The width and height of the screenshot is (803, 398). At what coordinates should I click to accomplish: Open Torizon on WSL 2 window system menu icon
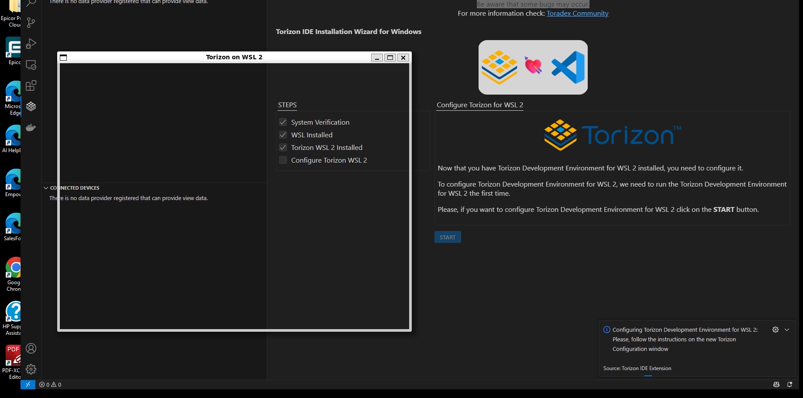(63, 58)
